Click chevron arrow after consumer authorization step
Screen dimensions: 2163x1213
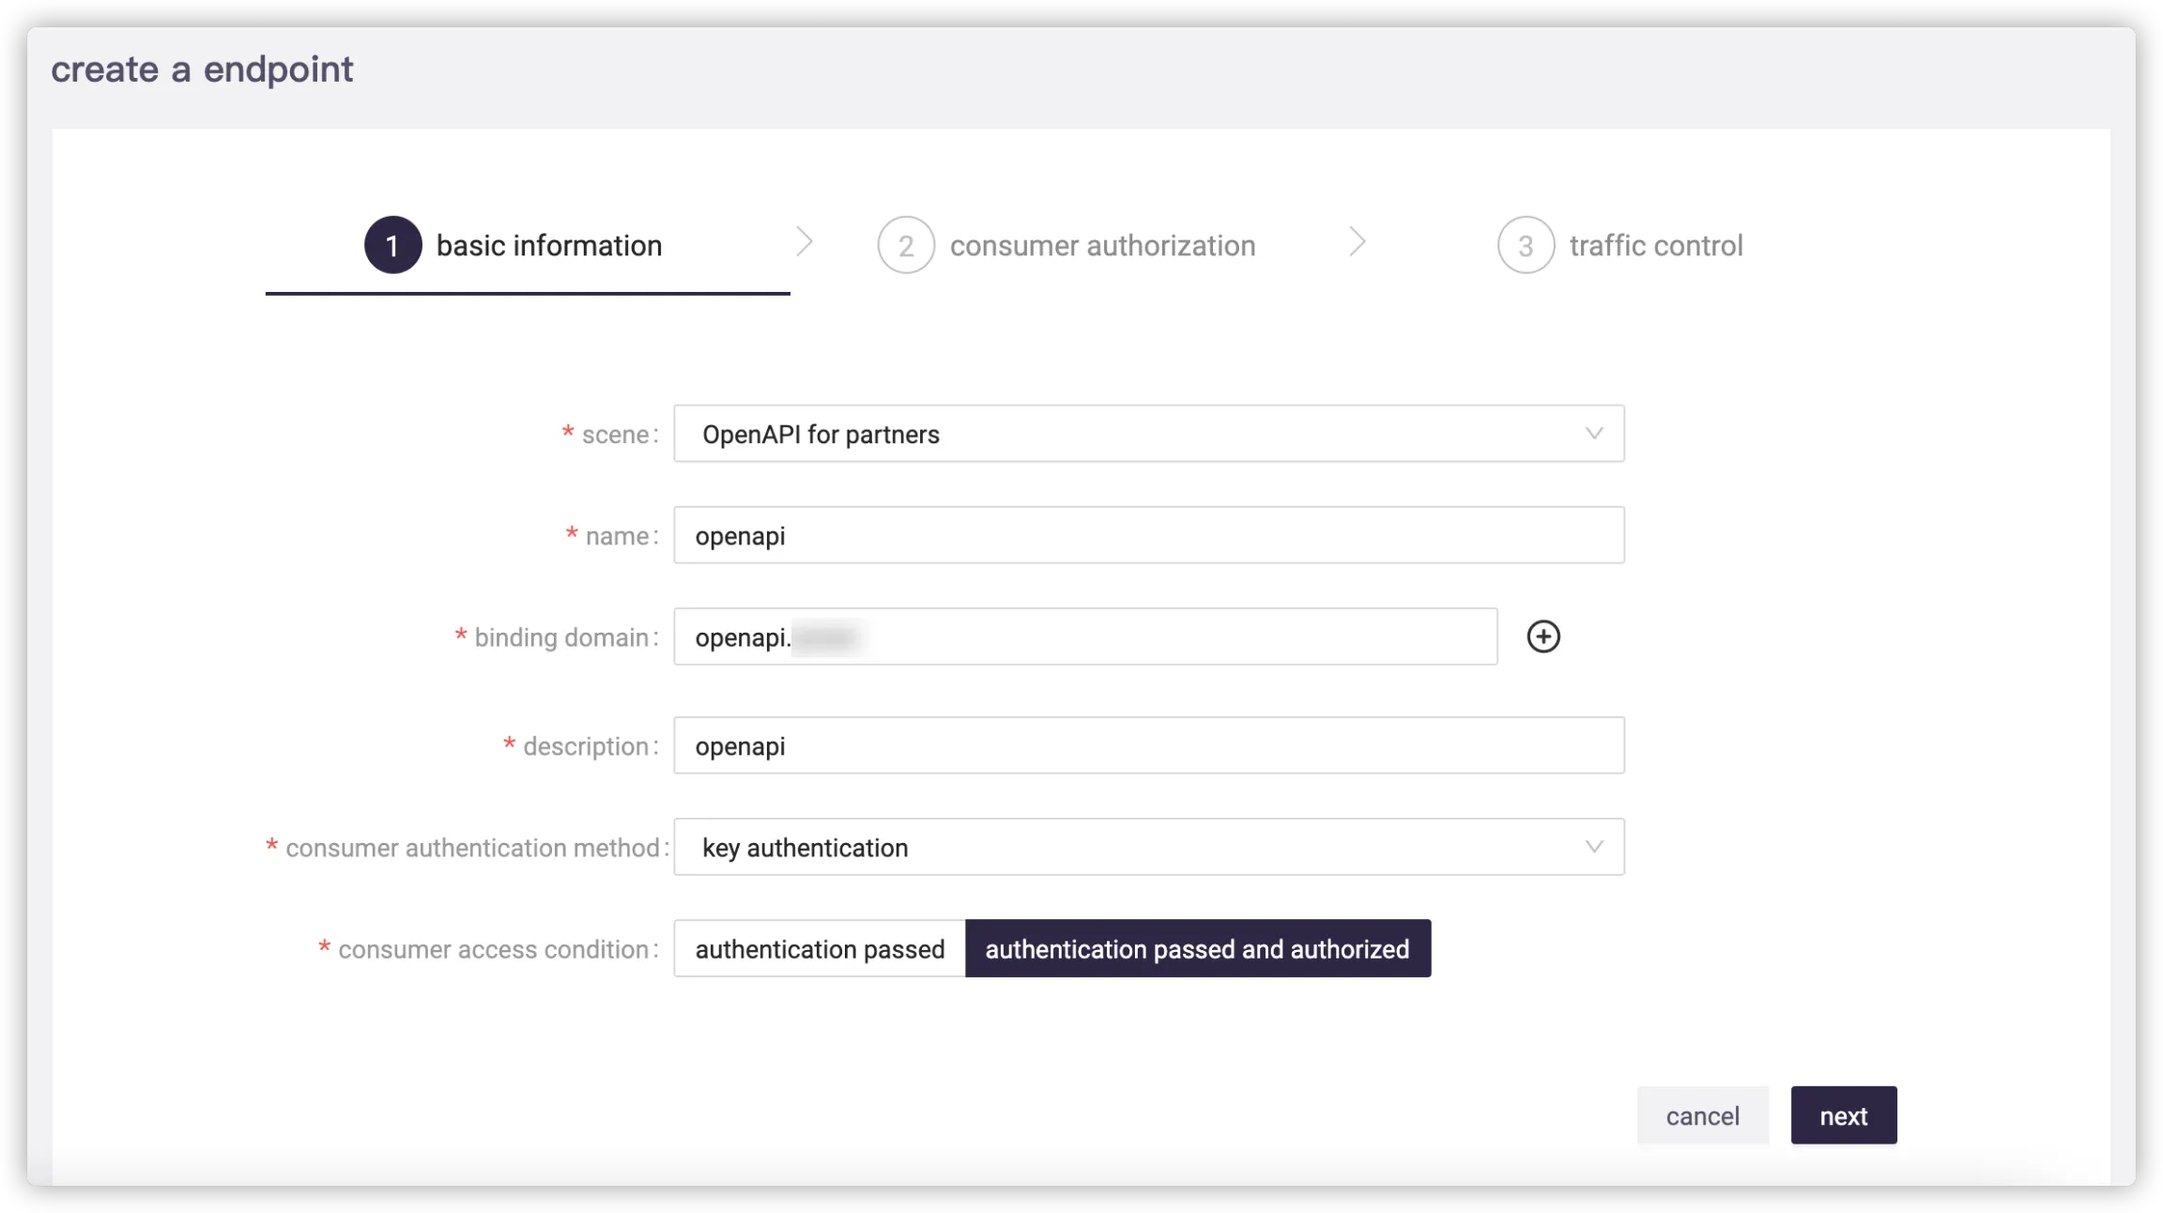click(1357, 242)
